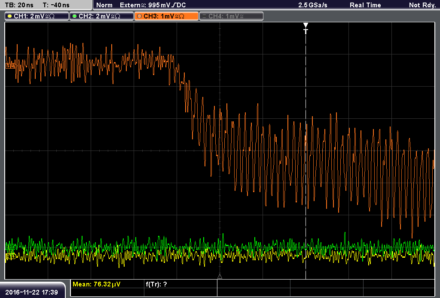This screenshot has height=298, width=440.
Task: Click the green CH2 indicator dot
Action: 75,16
